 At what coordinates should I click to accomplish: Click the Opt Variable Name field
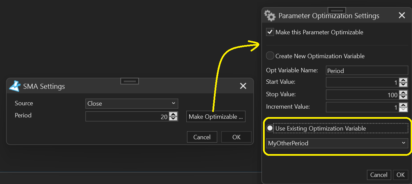367,71
